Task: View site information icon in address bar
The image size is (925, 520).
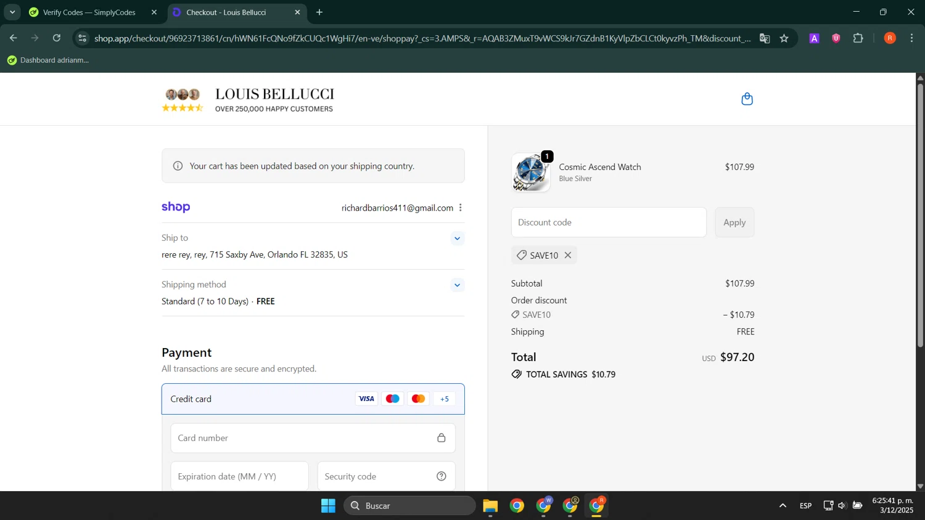Action: (82, 38)
